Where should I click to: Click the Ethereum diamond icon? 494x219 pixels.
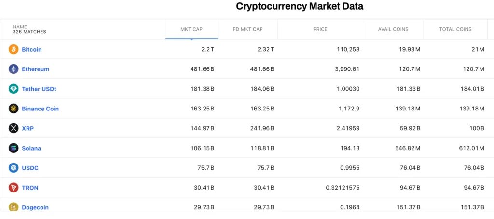click(14, 69)
